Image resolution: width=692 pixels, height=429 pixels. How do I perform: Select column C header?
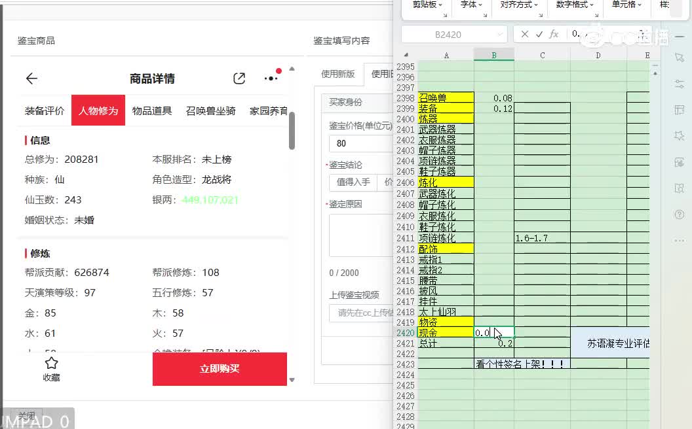(543, 55)
